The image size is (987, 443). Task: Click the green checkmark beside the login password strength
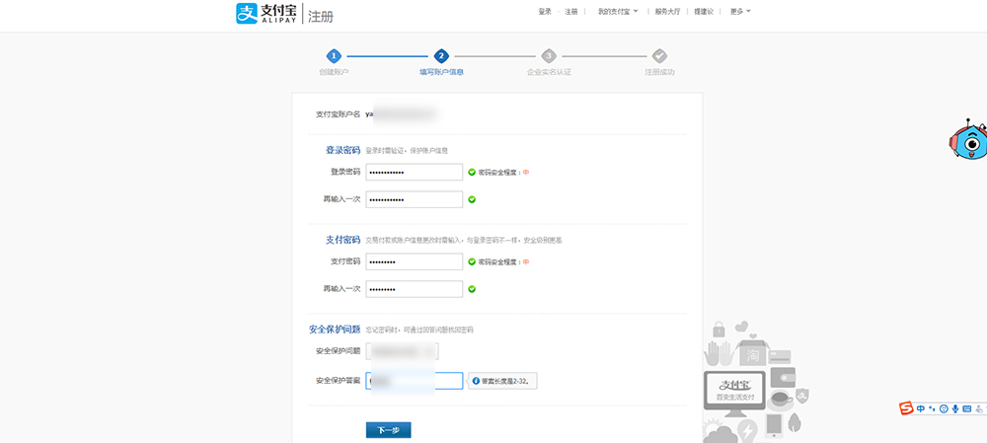[x=472, y=172]
